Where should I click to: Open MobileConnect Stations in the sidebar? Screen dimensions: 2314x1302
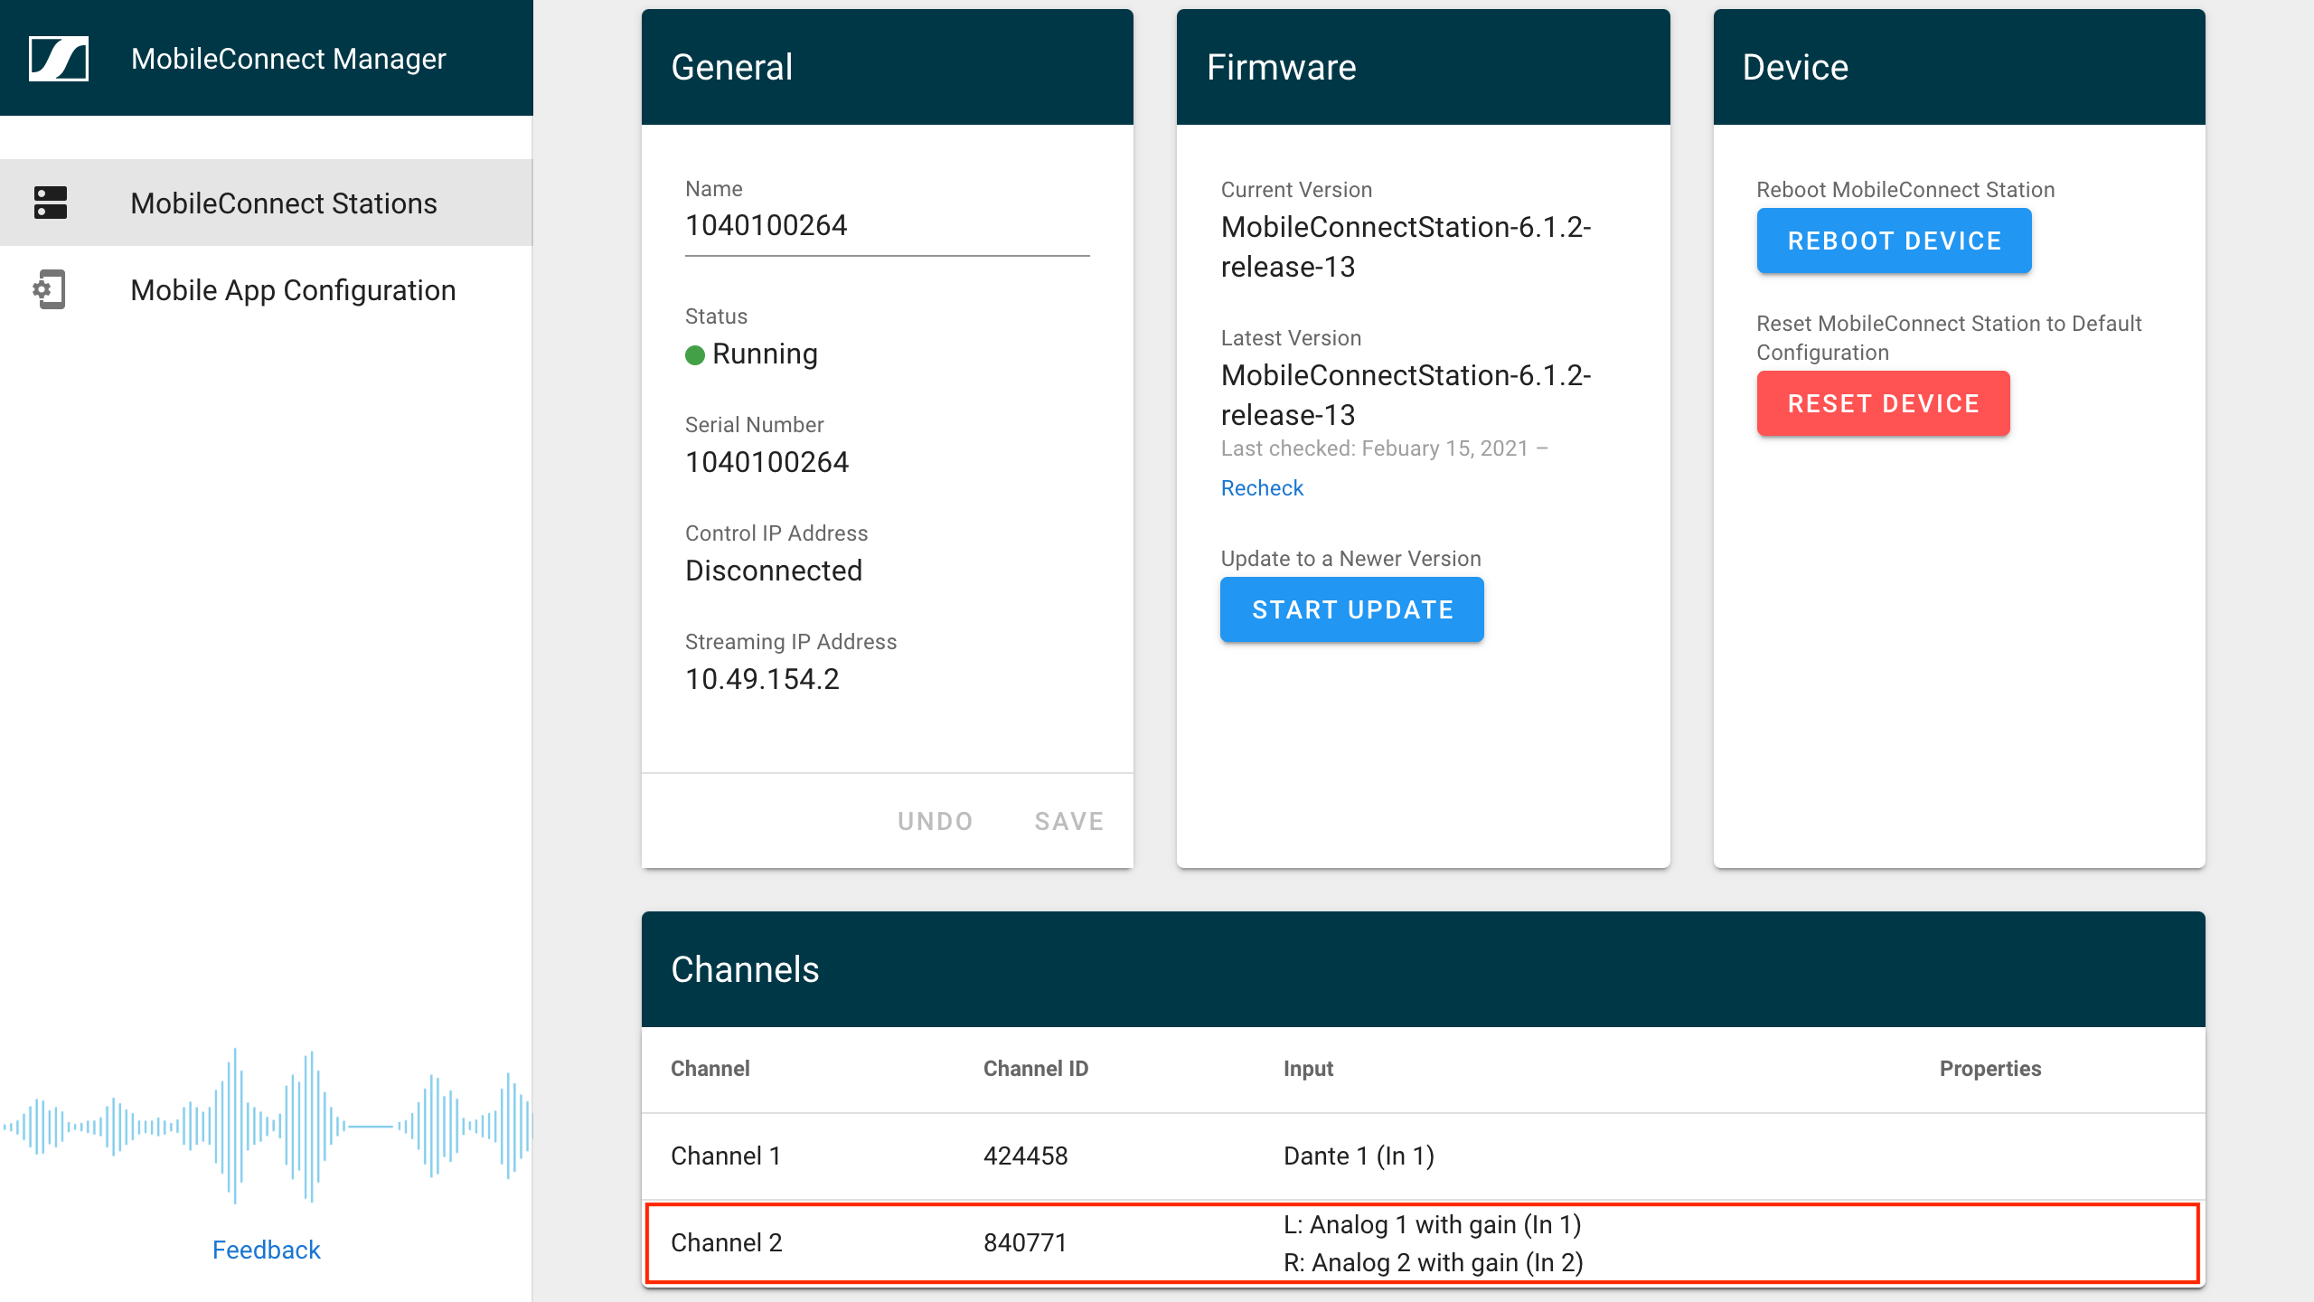pyautogui.click(x=266, y=203)
